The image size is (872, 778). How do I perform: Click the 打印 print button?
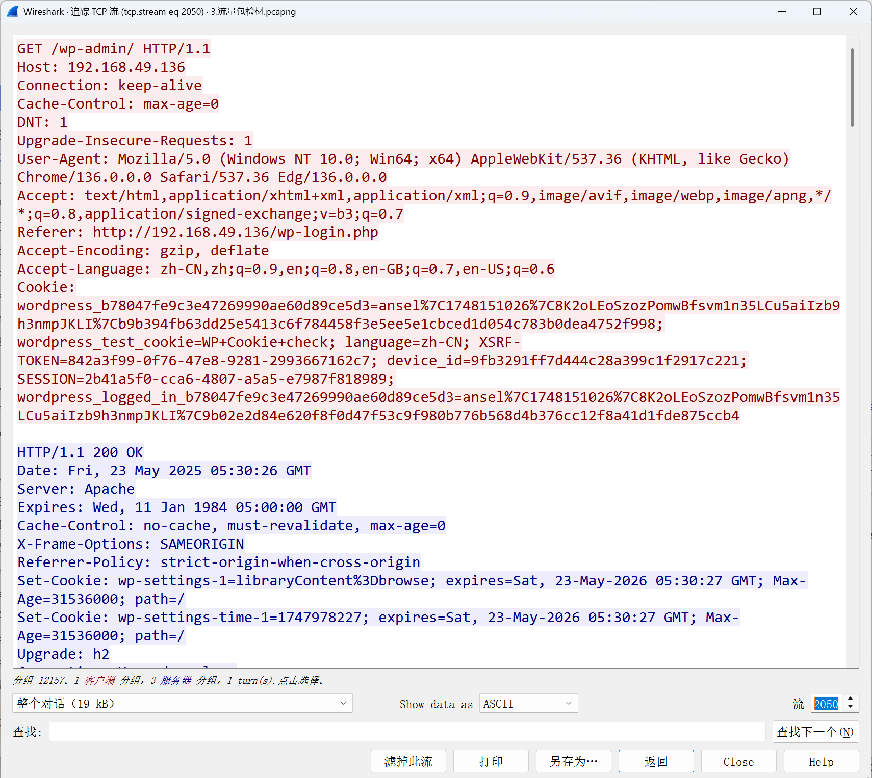[x=491, y=761]
